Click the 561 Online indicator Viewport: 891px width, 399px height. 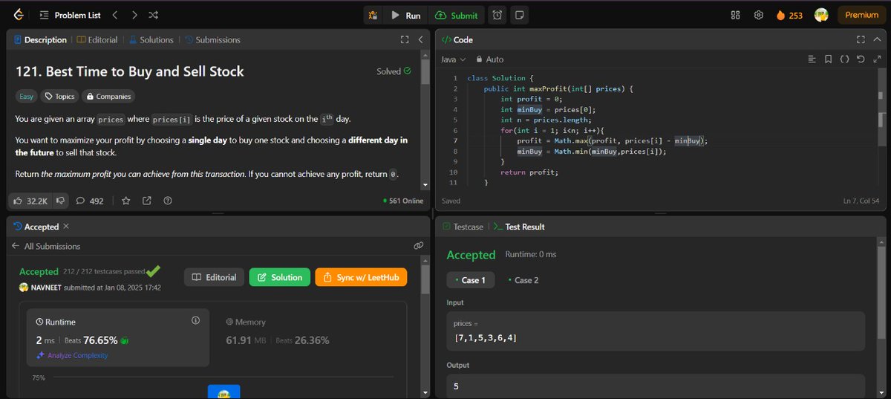[x=402, y=201]
